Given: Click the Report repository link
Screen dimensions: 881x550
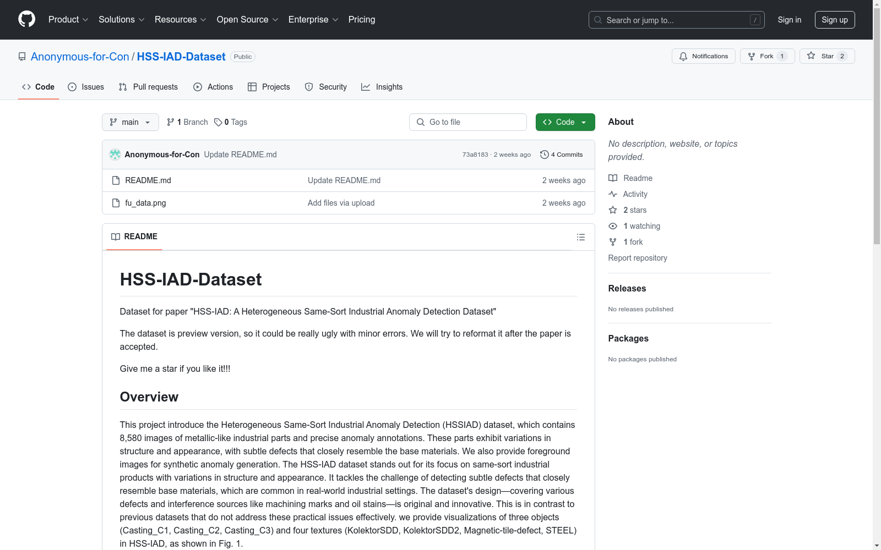Looking at the screenshot, I should click(x=638, y=258).
